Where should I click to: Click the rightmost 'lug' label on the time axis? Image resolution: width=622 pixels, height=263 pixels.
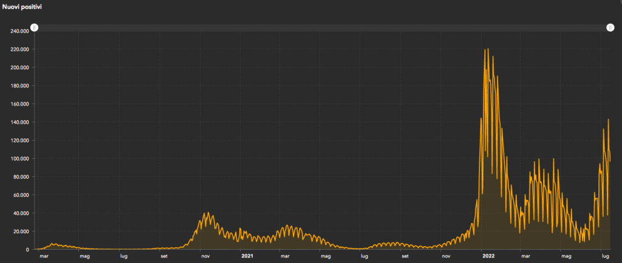[x=605, y=256]
